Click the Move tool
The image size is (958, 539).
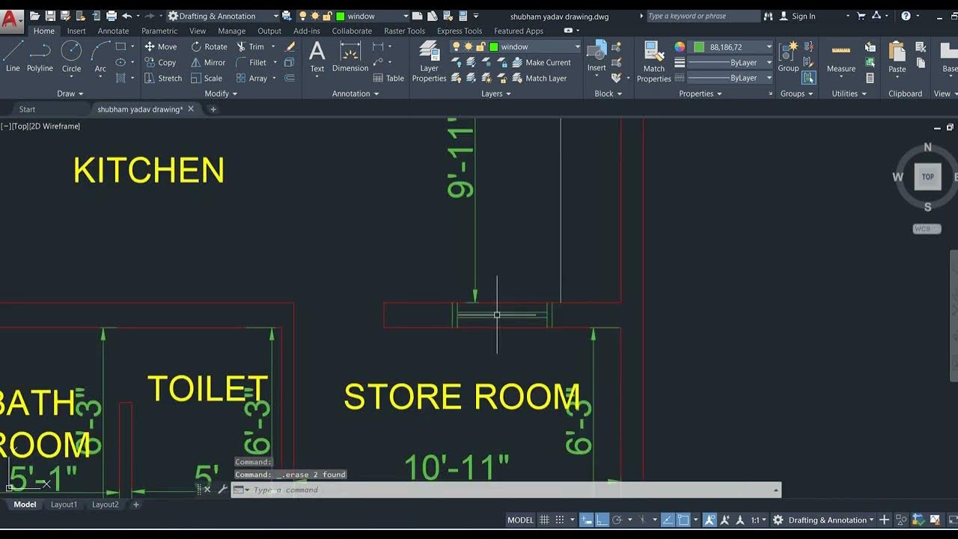(x=160, y=46)
